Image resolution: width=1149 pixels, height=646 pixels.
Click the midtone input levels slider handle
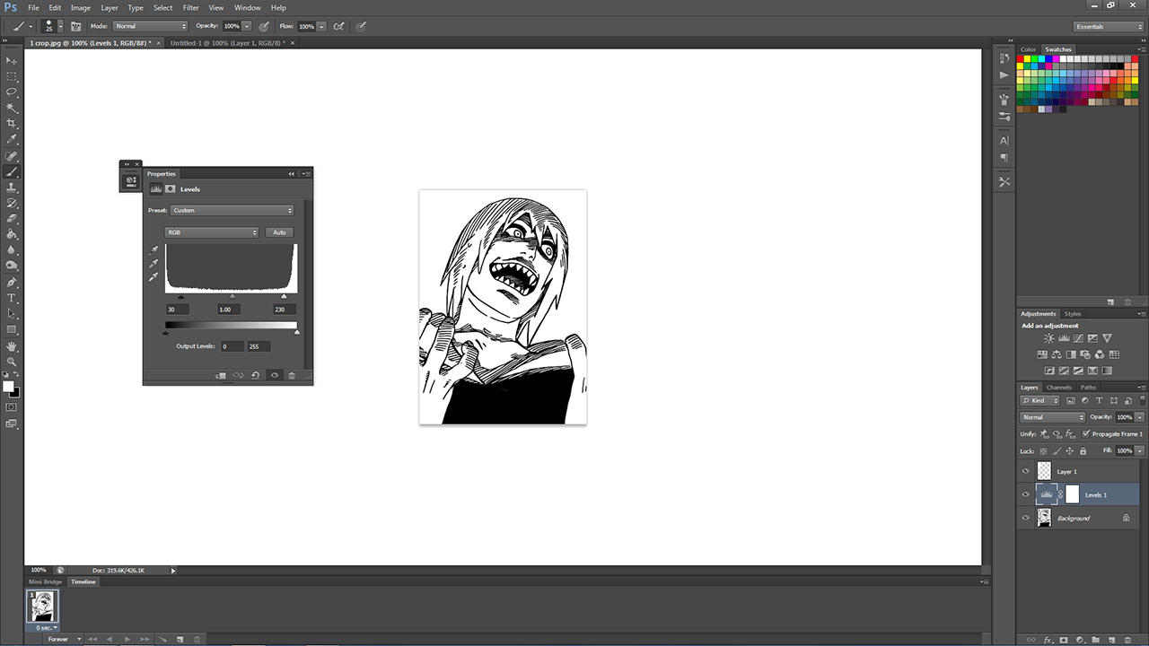[232, 296]
